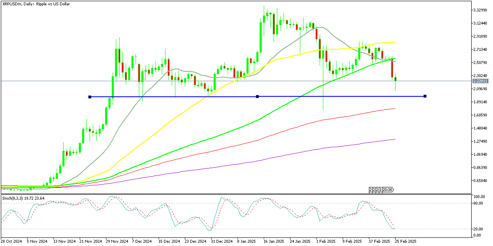Screen dimensions: 493x246
Task: Click the right end of purple moving average
Action: [395, 139]
